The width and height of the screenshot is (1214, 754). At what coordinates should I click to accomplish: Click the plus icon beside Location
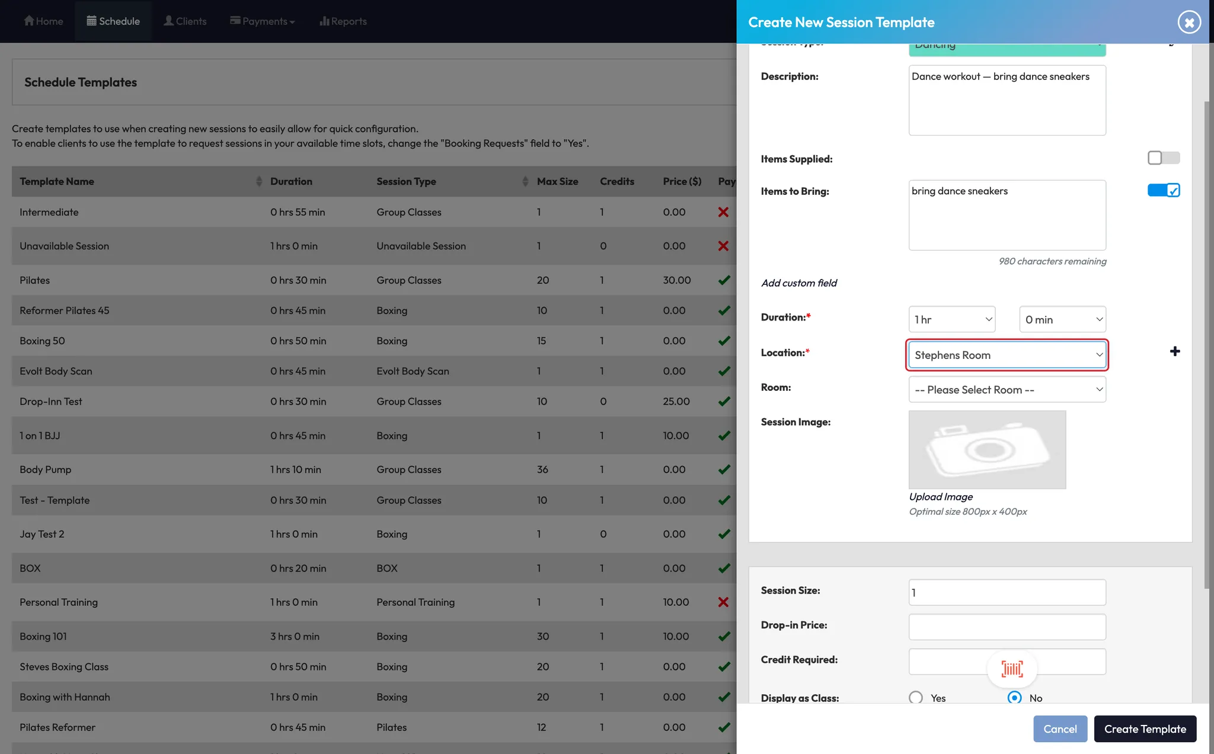click(1174, 352)
